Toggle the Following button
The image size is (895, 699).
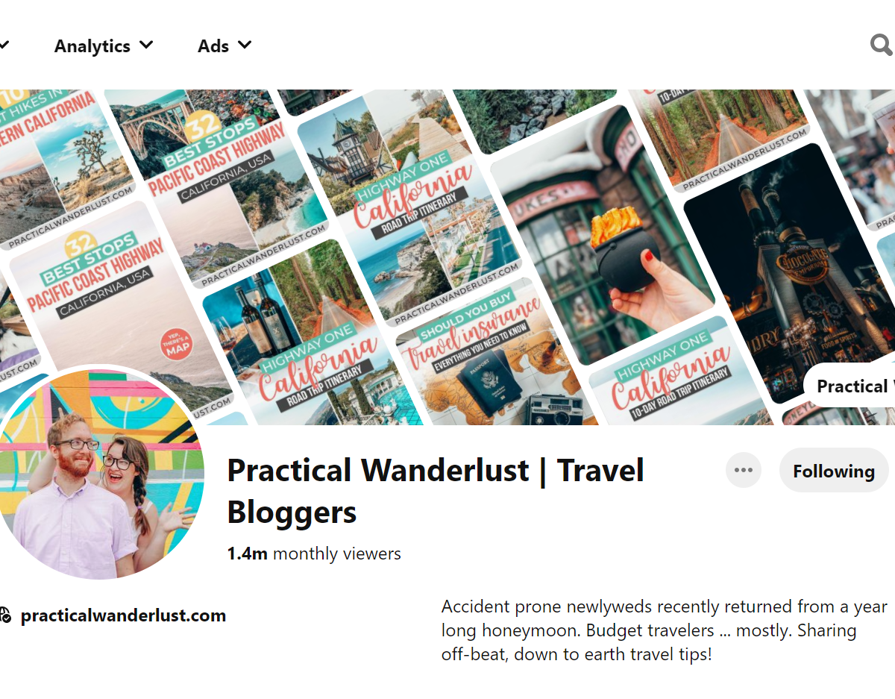pyautogui.click(x=834, y=471)
